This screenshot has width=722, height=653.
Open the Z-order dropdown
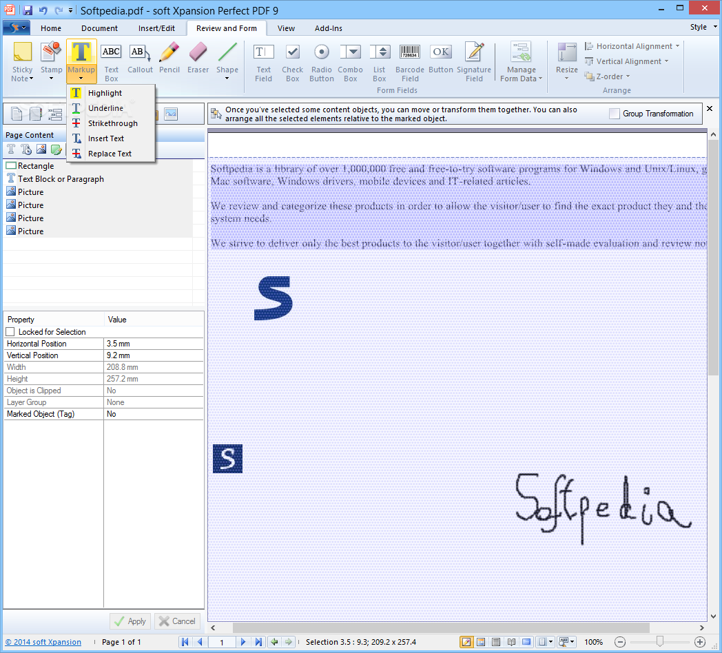click(x=608, y=76)
